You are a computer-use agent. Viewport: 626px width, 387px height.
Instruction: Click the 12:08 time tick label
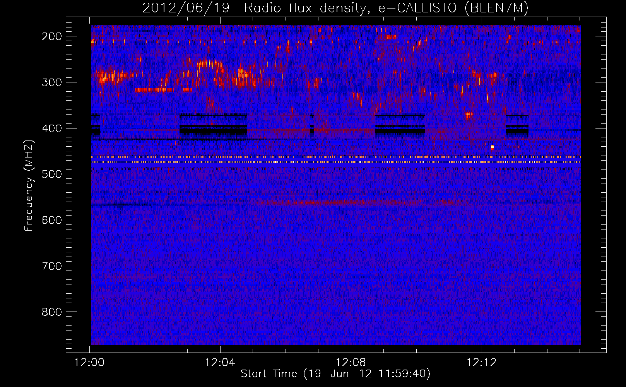pos(351,363)
